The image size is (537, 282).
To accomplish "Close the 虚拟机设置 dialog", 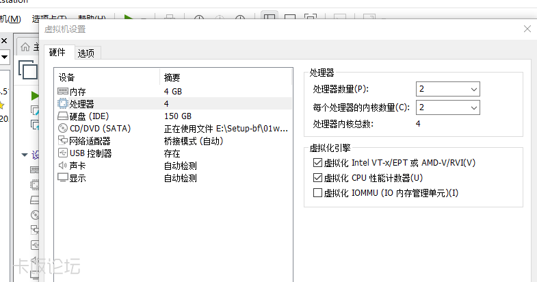I will point(527,29).
